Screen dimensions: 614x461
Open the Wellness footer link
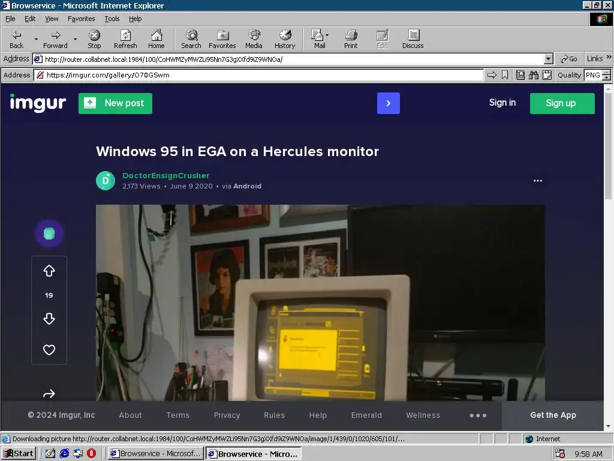click(423, 415)
